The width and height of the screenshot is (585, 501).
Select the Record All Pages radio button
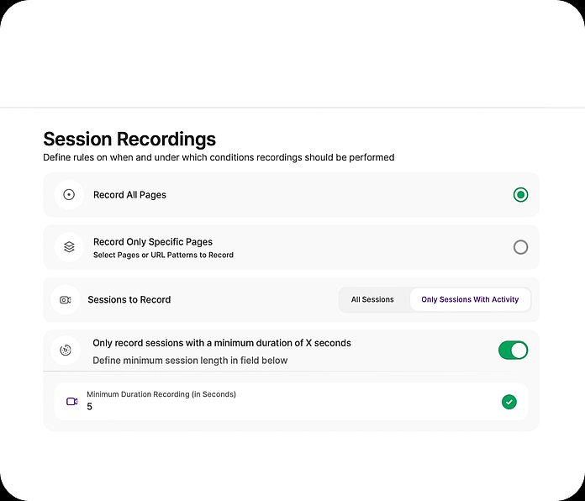click(520, 195)
